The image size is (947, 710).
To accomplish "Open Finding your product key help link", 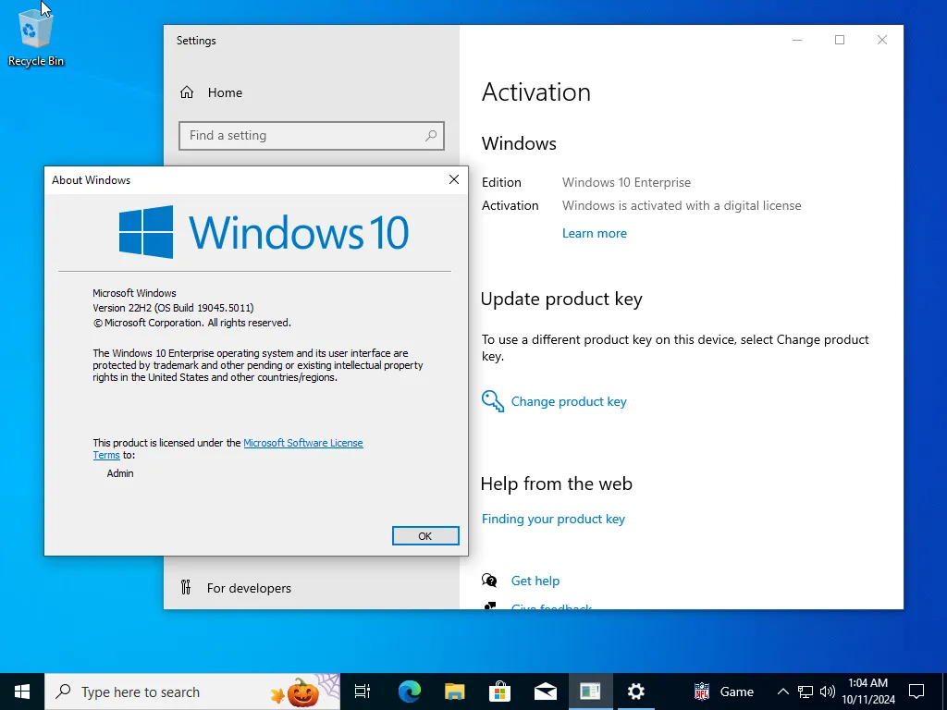I will [x=553, y=519].
